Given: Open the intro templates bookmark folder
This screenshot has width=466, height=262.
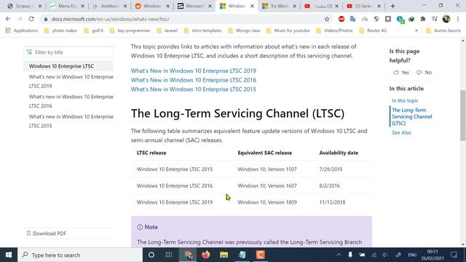Looking at the screenshot, I should (x=202, y=31).
